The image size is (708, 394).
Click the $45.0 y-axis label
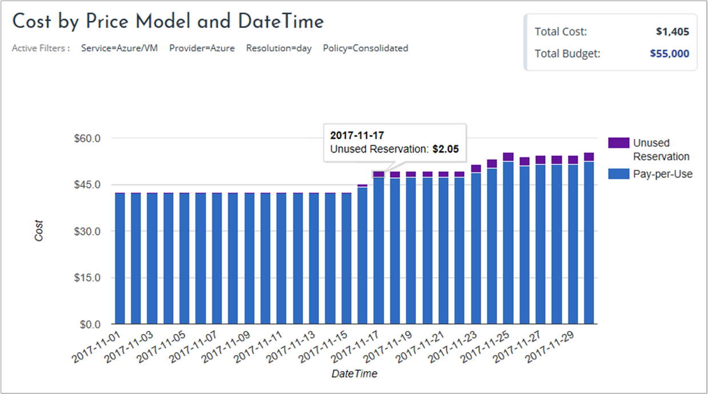pos(86,185)
